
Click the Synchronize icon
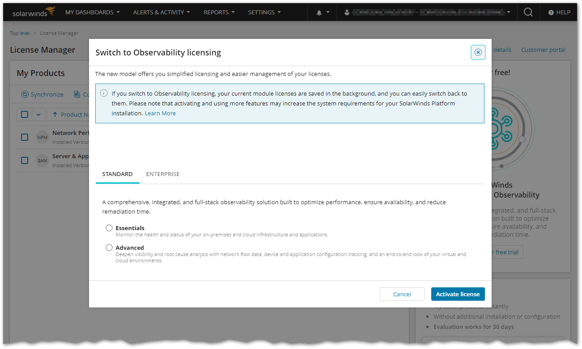25,95
